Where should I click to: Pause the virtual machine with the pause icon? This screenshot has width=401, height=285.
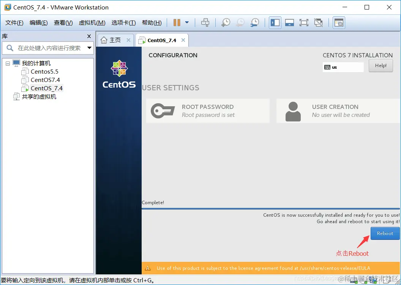(177, 22)
